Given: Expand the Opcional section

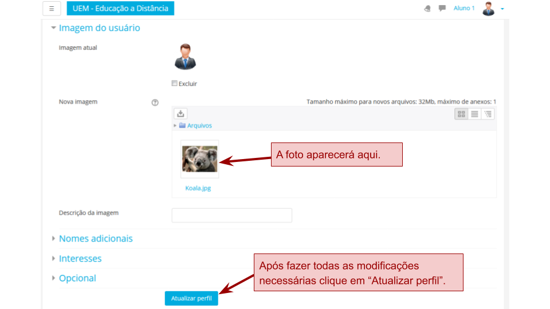Looking at the screenshot, I should tap(77, 278).
